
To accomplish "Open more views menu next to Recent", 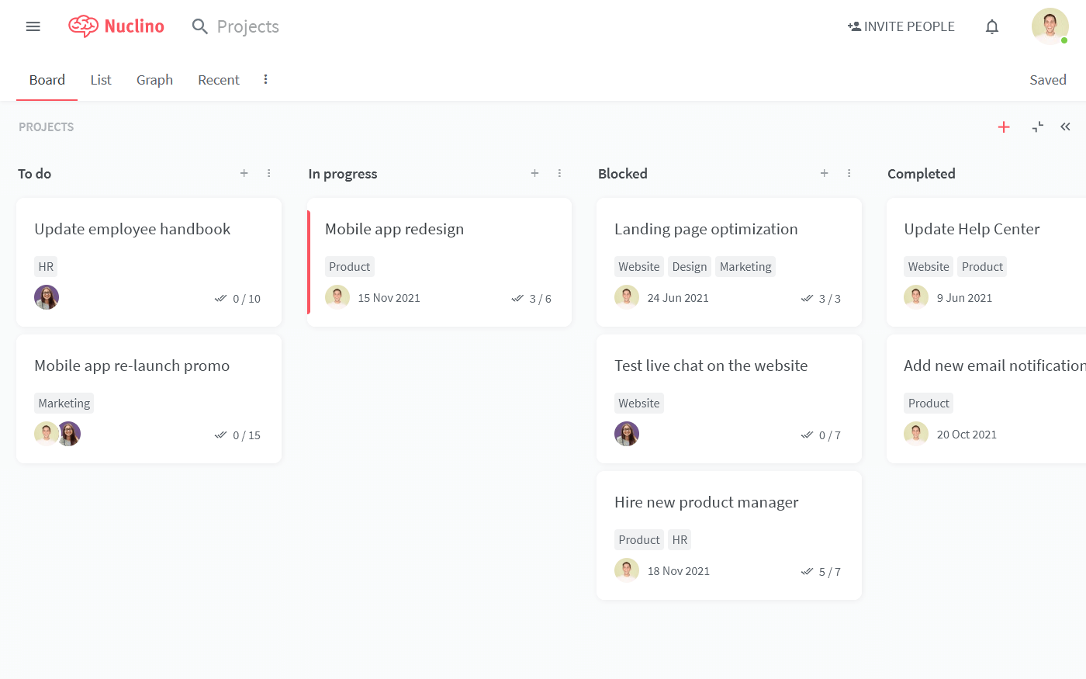I will point(265,79).
